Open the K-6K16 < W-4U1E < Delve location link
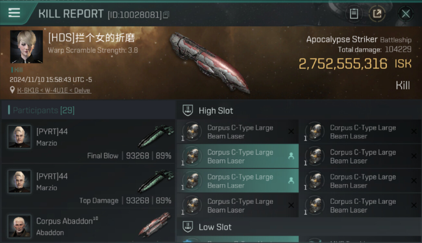This screenshot has width=422, height=243. point(54,90)
